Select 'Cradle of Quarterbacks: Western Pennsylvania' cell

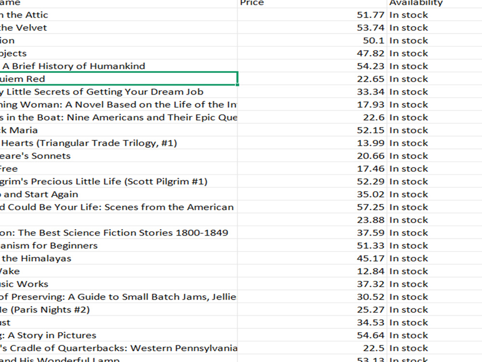click(119, 348)
